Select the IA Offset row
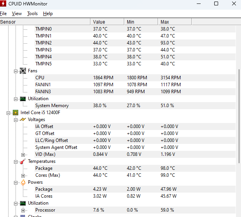The width and height of the screenshot is (241, 217). pos(135,126)
